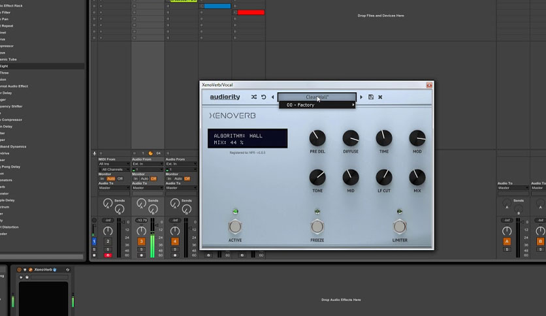Toggle track 3 activator button
Screen dimensions: 546x316
pyautogui.click(x=141, y=241)
